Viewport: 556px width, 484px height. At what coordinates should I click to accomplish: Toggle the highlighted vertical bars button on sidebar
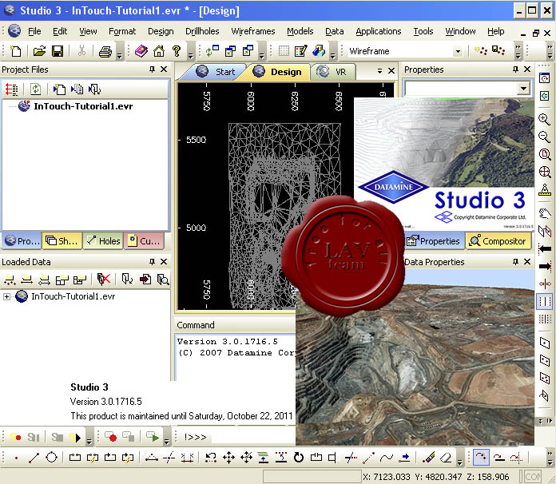pyautogui.click(x=544, y=301)
